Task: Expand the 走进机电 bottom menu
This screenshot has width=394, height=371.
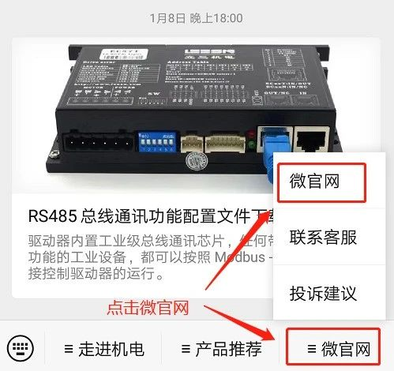Action: point(104,349)
